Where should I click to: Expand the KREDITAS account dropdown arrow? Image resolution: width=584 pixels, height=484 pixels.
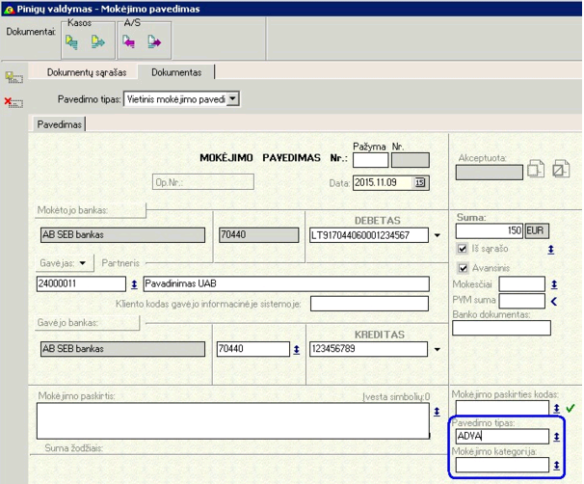coord(438,349)
